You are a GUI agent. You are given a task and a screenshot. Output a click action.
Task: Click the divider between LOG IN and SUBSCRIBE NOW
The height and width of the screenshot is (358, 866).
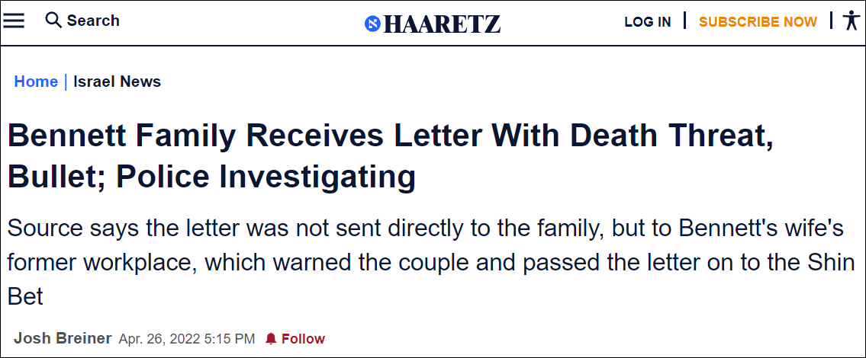(685, 21)
